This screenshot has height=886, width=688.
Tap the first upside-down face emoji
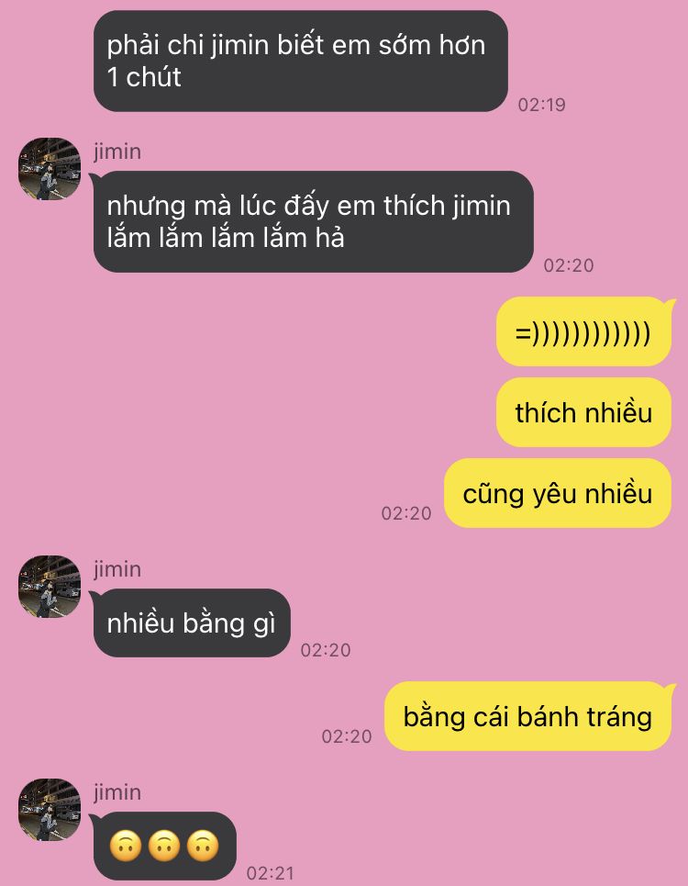click(125, 846)
